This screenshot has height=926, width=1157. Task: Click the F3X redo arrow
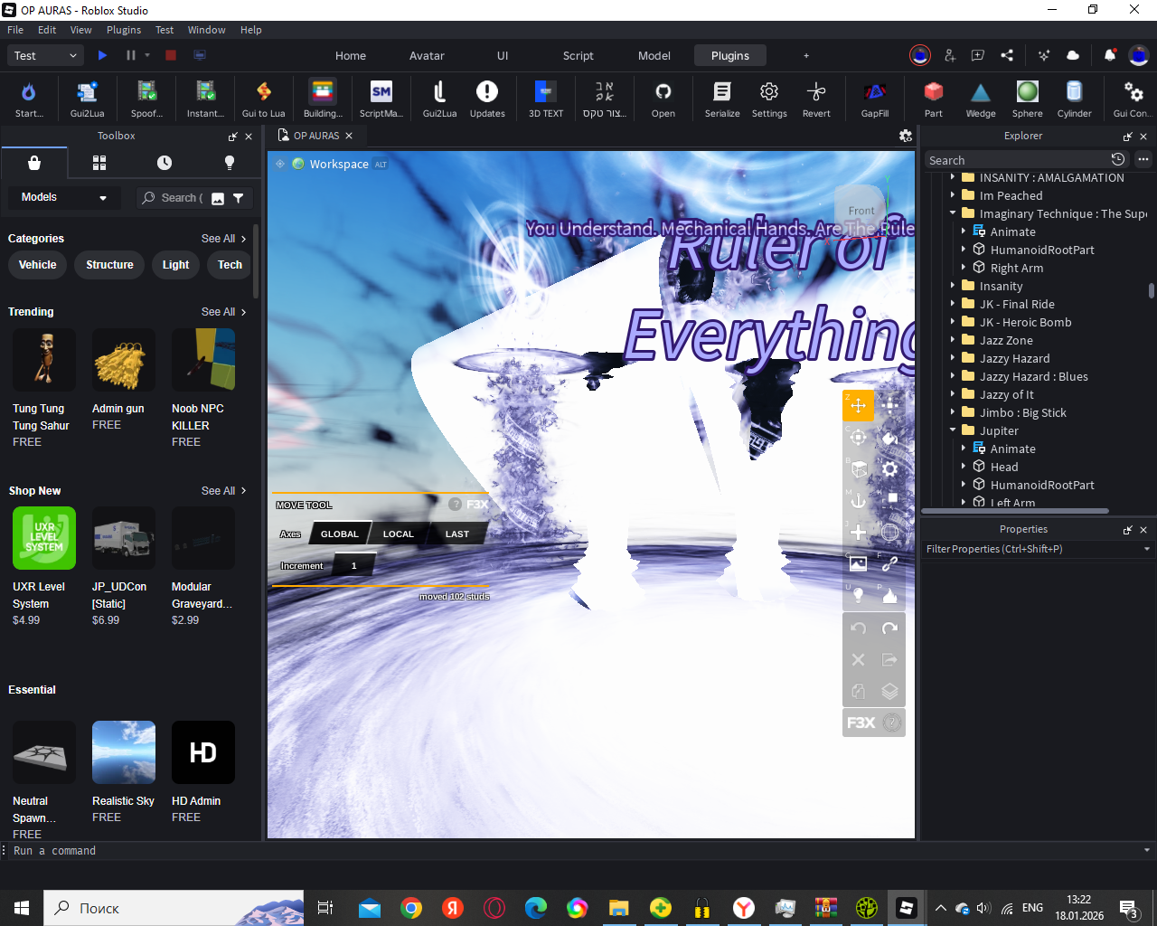[890, 628]
